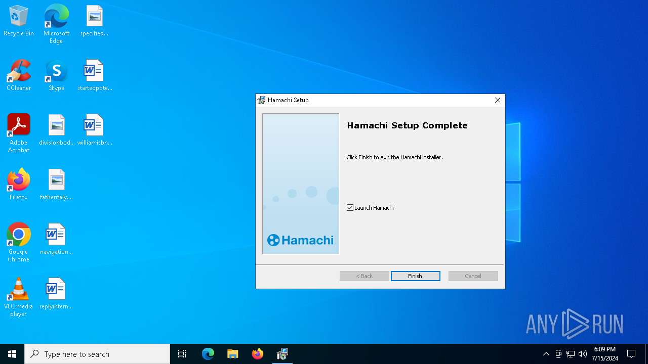Open File Explorer from the taskbar
Screen dimensions: 648x364
(232, 354)
